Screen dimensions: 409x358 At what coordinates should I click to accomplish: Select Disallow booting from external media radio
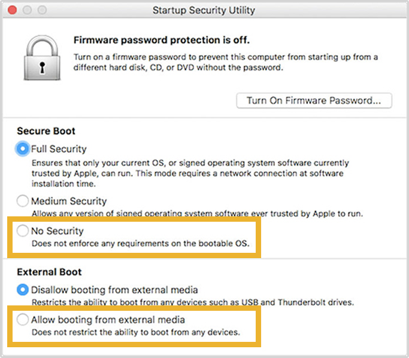point(22,289)
